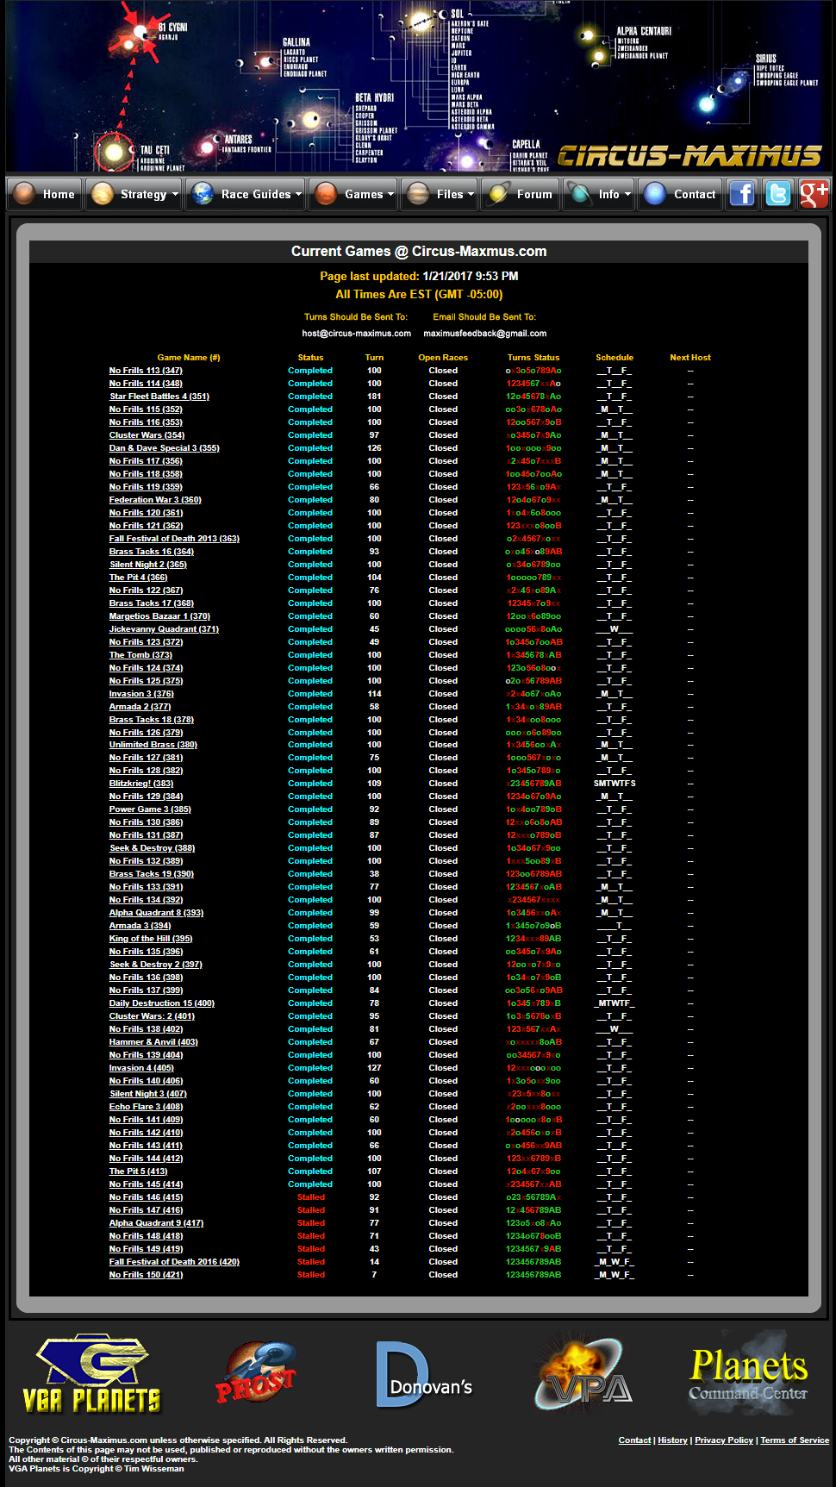The width and height of the screenshot is (836, 1487).
Task: Open the Twitter page icon
Action: coord(777,194)
